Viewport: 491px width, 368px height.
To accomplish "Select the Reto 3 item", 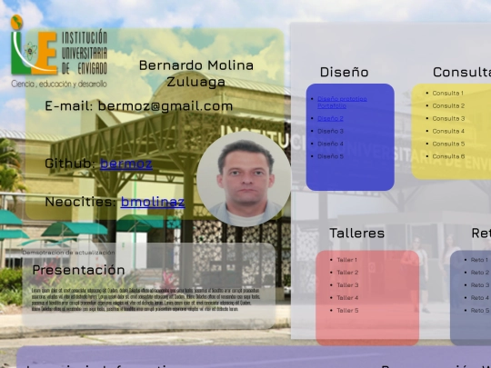I will tap(480, 285).
